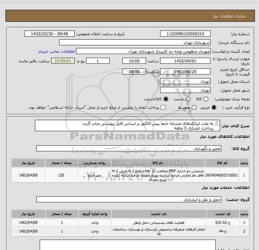Click the واحد شمارش column header
Image resolution: width=259 pixels, height=250 pixels.
[x=94, y=163]
